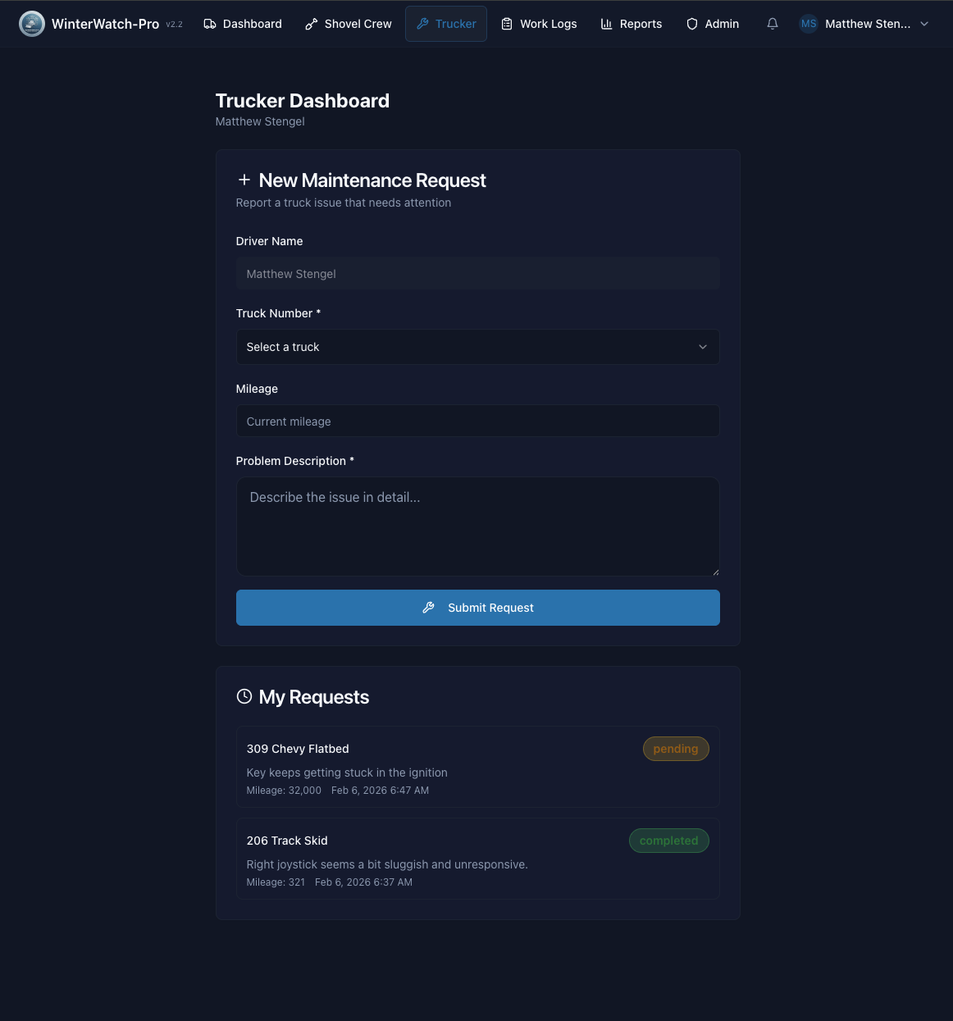Focus the Current mileage input field

(x=477, y=422)
